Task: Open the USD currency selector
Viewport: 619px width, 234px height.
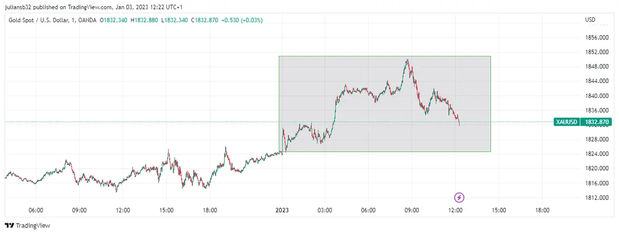Action: point(590,20)
